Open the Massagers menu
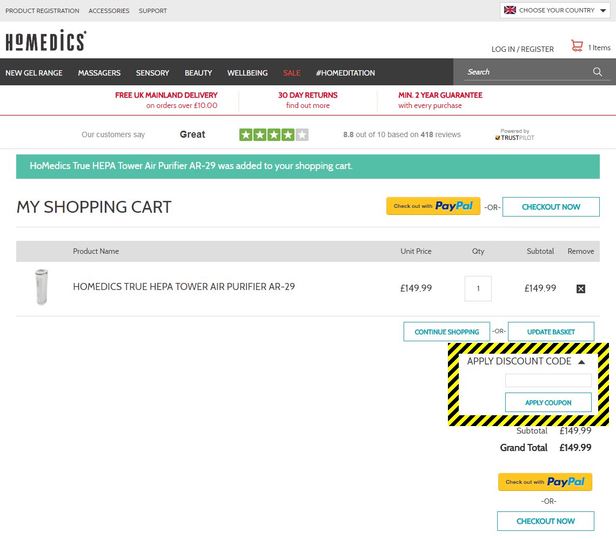This screenshot has height=540, width=616. coord(99,73)
